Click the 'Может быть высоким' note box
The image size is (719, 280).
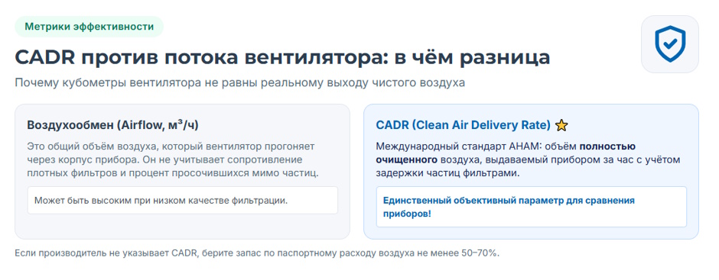click(x=183, y=201)
